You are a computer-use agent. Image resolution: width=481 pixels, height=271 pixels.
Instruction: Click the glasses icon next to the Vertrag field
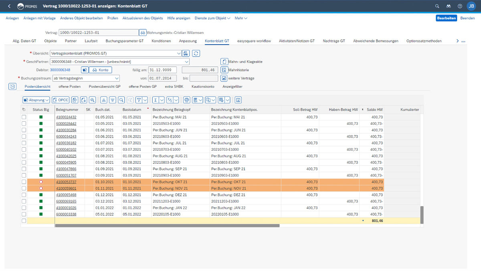pyautogui.click(x=142, y=33)
